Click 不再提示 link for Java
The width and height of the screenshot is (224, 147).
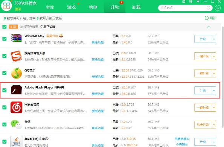tap(182, 144)
